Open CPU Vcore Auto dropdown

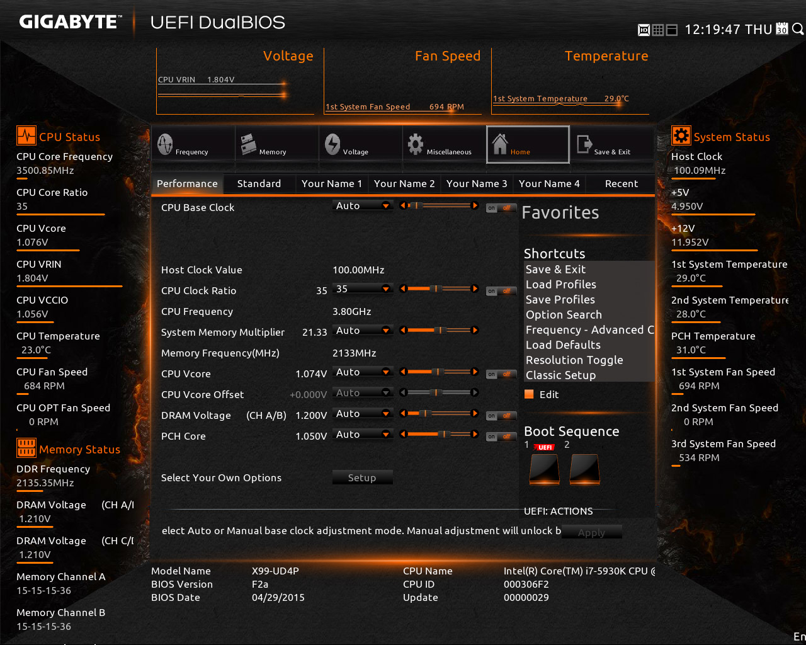point(363,372)
